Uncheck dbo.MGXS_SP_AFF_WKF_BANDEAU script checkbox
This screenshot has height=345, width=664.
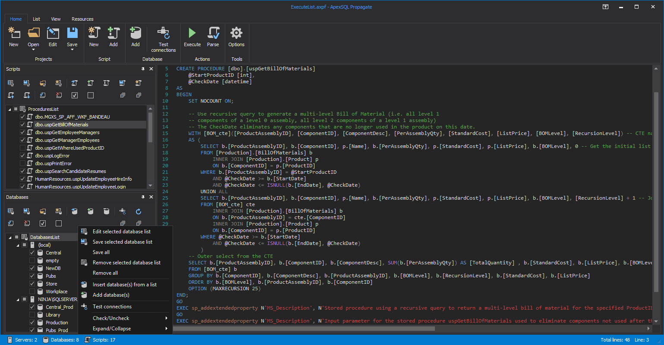(x=22, y=117)
